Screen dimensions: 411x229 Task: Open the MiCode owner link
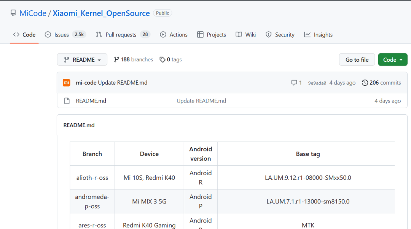click(x=33, y=13)
